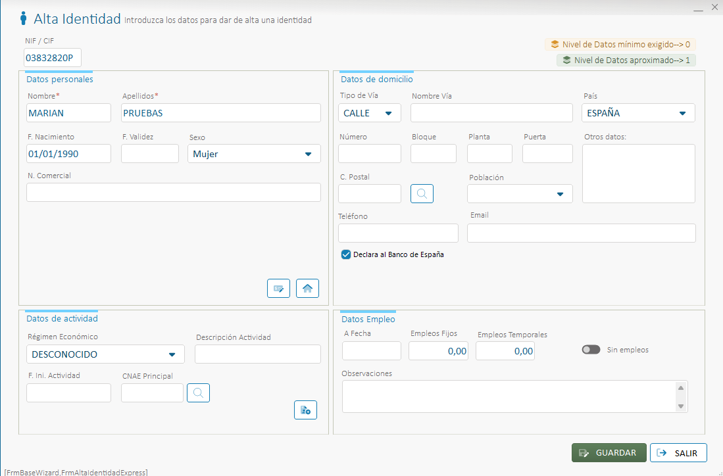The height and width of the screenshot is (476, 723).
Task: Click the Puerta input field
Action: pyautogui.click(x=547, y=153)
